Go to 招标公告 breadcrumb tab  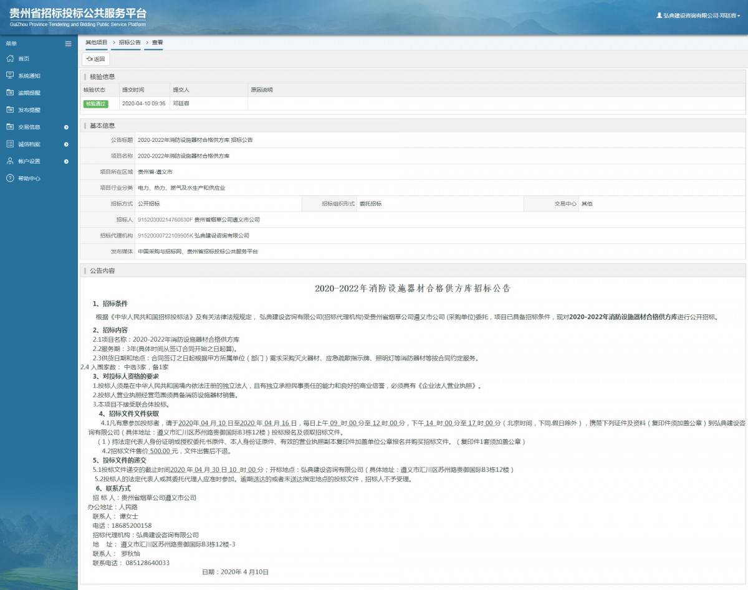[x=130, y=42]
